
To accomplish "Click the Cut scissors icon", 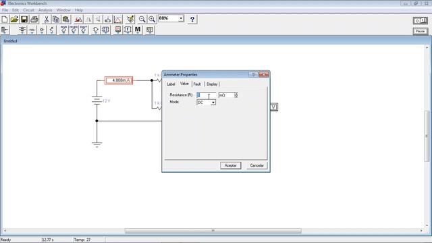I will [47, 20].
